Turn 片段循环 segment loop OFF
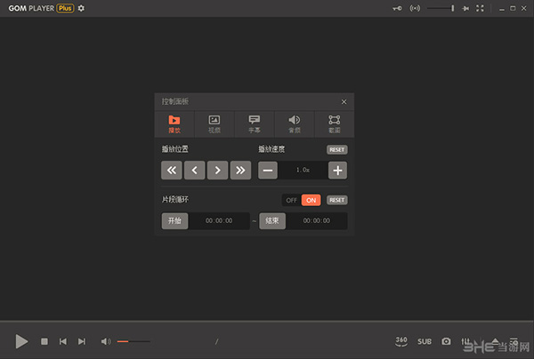 click(292, 200)
